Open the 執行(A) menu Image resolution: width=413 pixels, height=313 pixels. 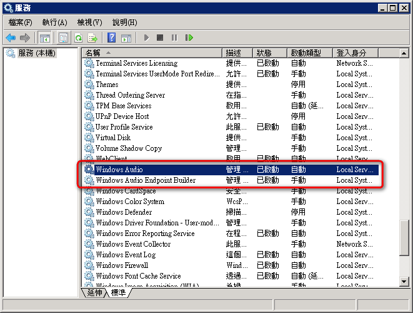coord(55,23)
